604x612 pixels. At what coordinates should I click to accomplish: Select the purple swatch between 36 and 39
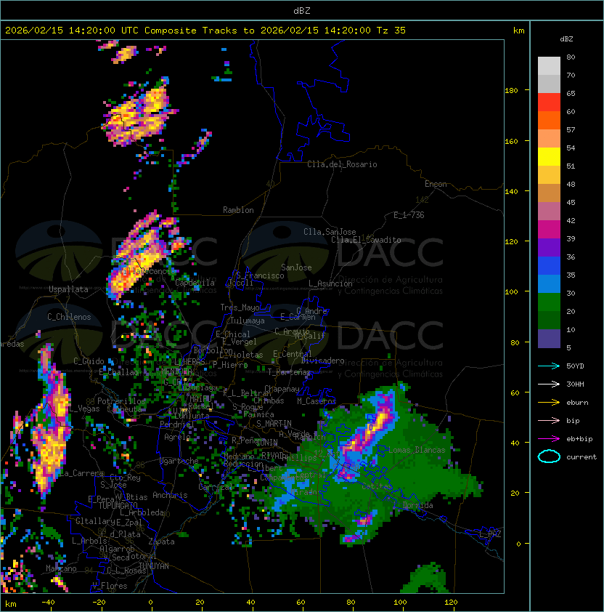pos(549,248)
